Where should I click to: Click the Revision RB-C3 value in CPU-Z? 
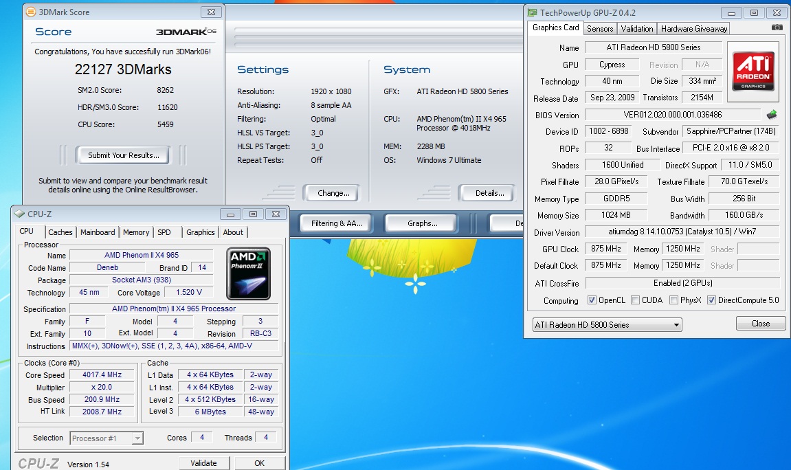pos(261,333)
